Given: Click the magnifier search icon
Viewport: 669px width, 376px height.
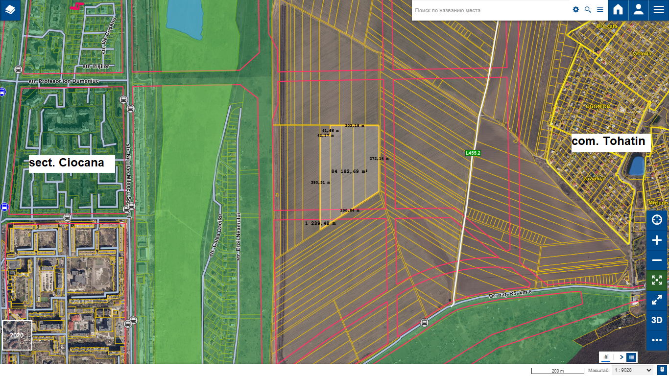Looking at the screenshot, I should pos(588,10).
